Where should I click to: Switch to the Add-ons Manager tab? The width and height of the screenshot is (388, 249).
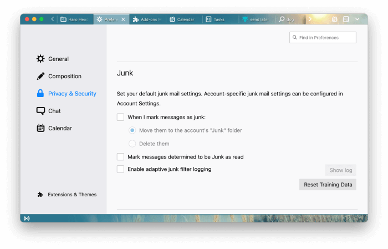coord(147,19)
